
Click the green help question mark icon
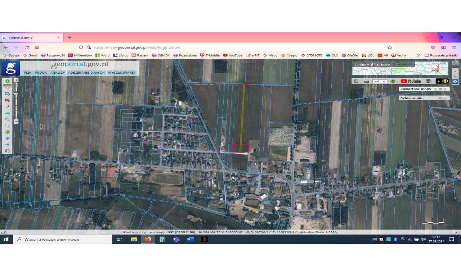click(393, 81)
